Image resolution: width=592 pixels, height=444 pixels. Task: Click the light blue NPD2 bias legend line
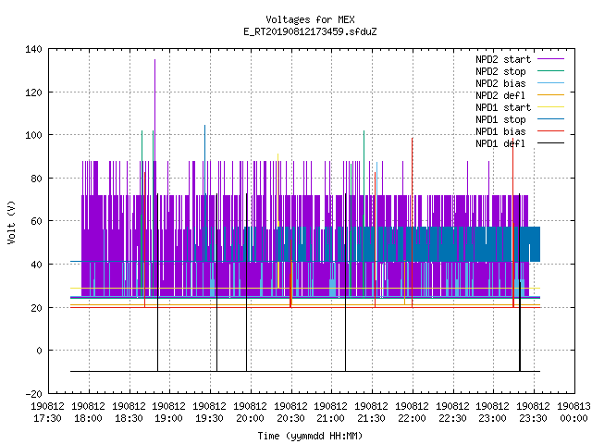point(550,82)
